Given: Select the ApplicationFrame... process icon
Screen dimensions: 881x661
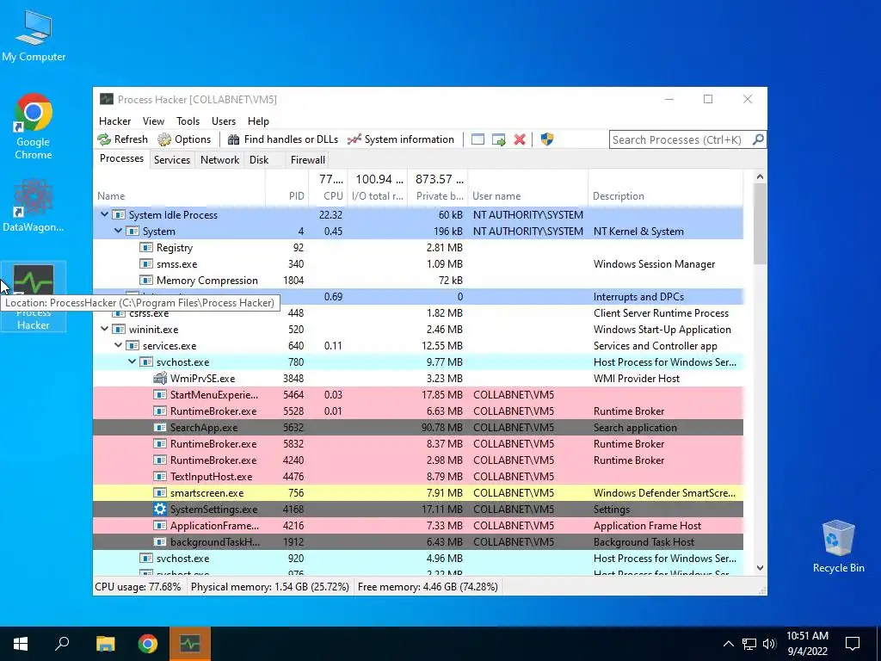Looking at the screenshot, I should coord(160,526).
